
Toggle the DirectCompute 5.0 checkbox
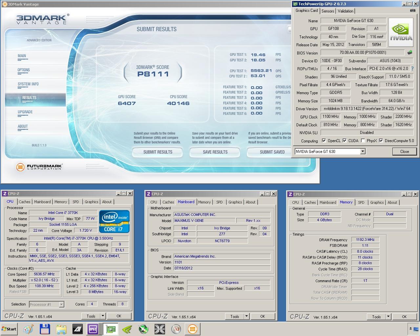(381, 141)
